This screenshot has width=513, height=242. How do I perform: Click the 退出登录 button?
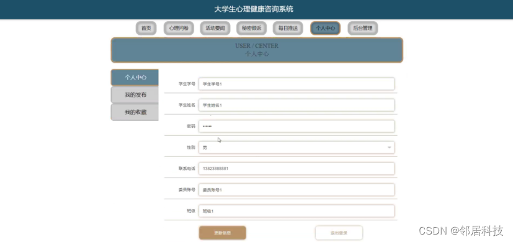click(339, 233)
